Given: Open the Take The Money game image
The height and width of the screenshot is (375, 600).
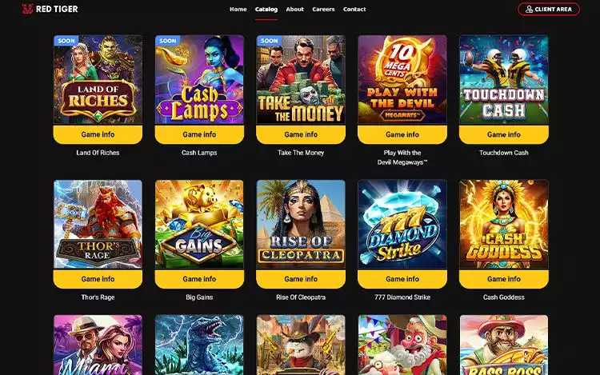Looking at the screenshot, I should click(301, 79).
